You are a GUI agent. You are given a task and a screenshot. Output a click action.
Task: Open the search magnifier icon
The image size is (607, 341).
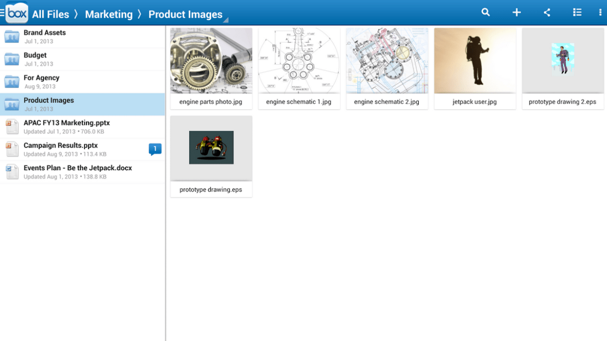486,13
